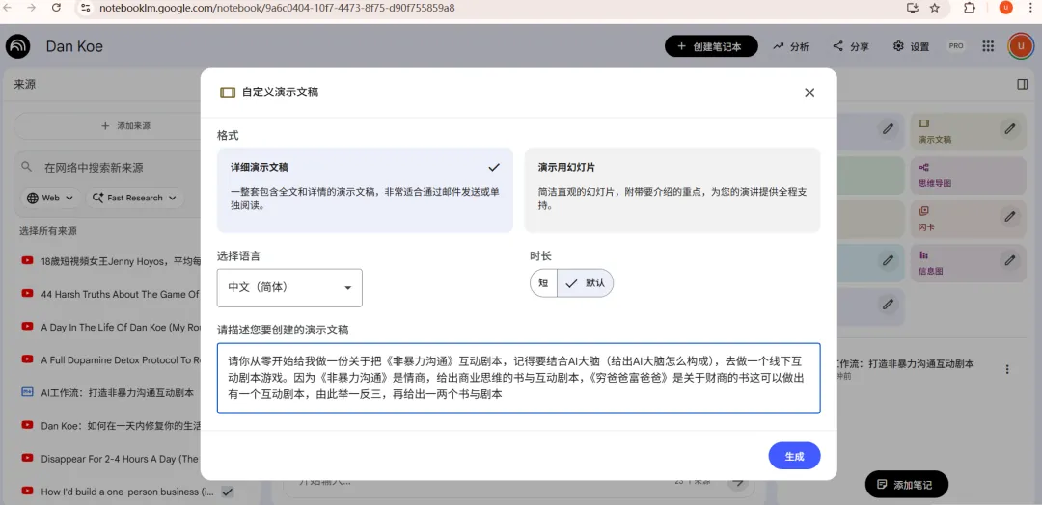
Task: Click the NotebookLM logo icon
Action: (x=18, y=46)
